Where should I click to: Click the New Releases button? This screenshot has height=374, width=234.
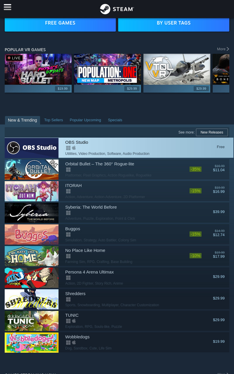pos(212,132)
